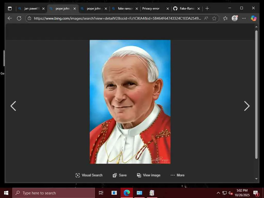The height and width of the screenshot is (198, 264).
Task: Open the Copilot sidebar
Action: tap(253, 18)
